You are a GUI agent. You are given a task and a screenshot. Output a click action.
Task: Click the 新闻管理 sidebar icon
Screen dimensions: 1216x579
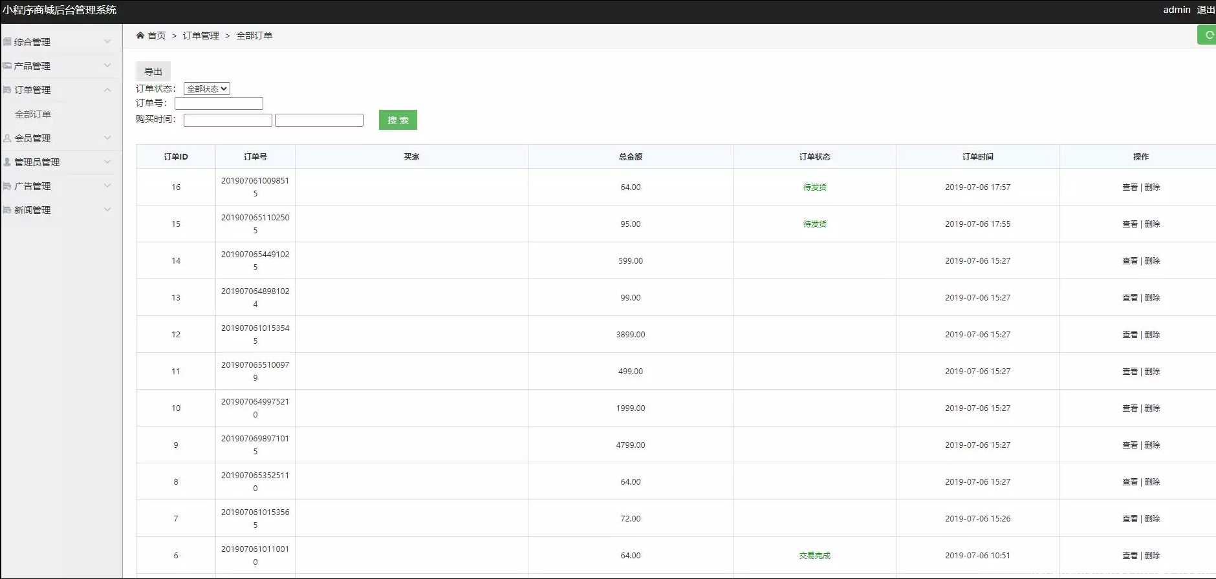(7, 210)
